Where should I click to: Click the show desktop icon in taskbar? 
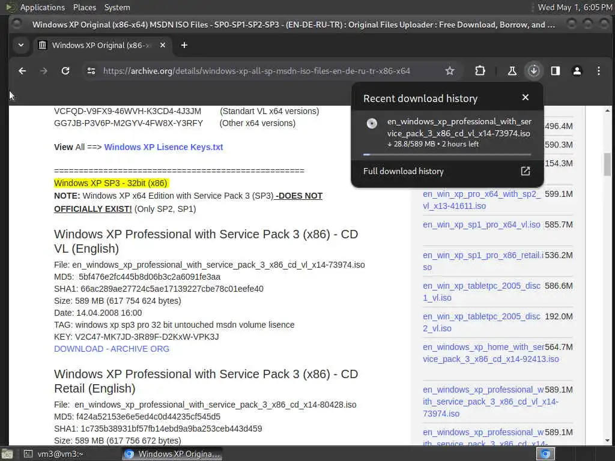tap(7, 454)
